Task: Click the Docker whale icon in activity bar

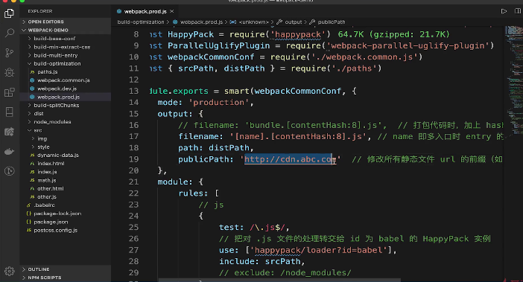Action: (x=10, y=152)
